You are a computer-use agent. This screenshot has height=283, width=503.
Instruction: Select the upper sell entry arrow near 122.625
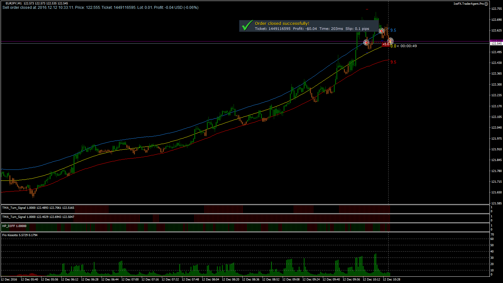381,31
